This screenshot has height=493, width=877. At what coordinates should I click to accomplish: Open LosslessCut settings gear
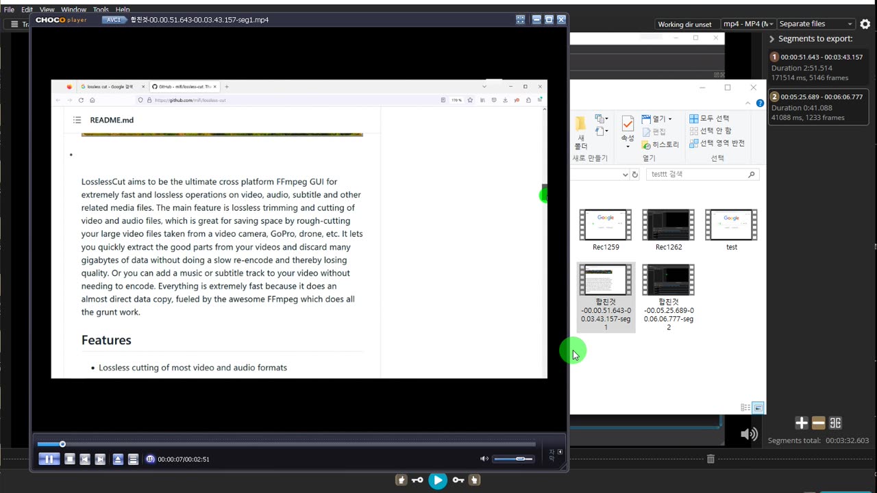865,24
